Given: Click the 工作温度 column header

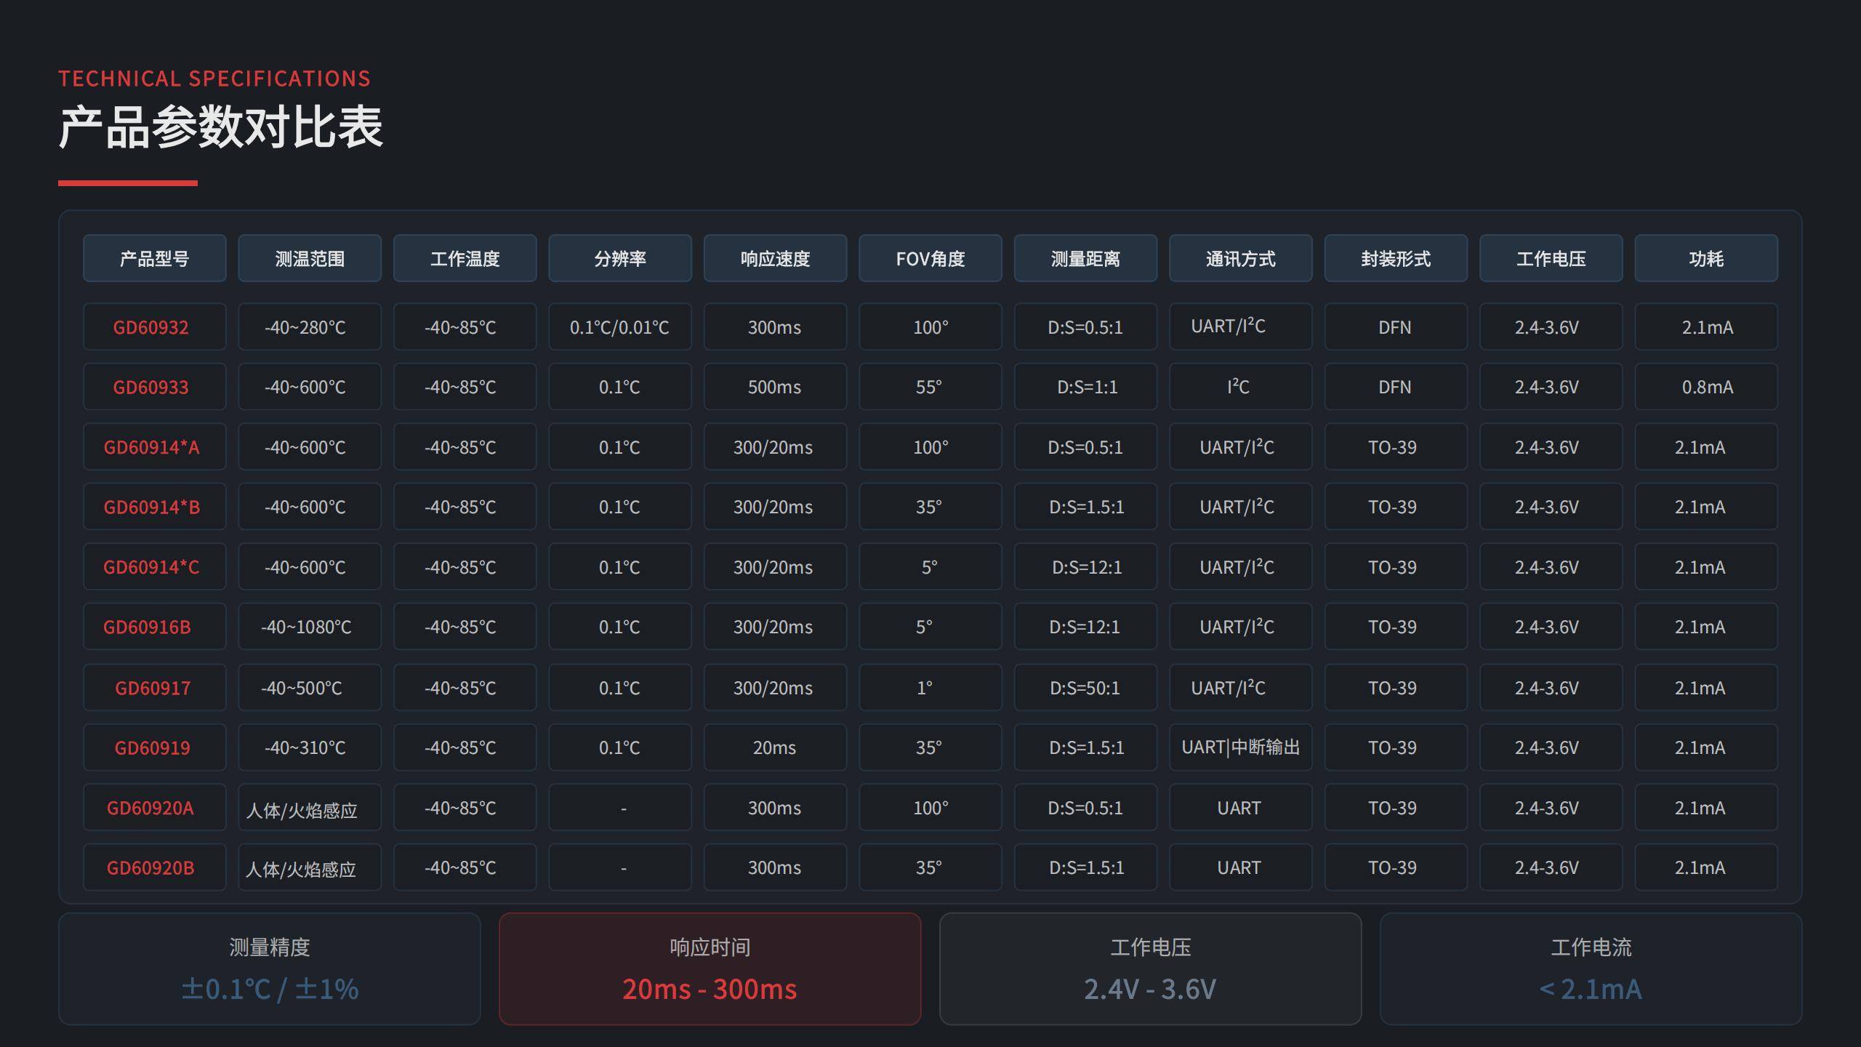Looking at the screenshot, I should [x=465, y=258].
